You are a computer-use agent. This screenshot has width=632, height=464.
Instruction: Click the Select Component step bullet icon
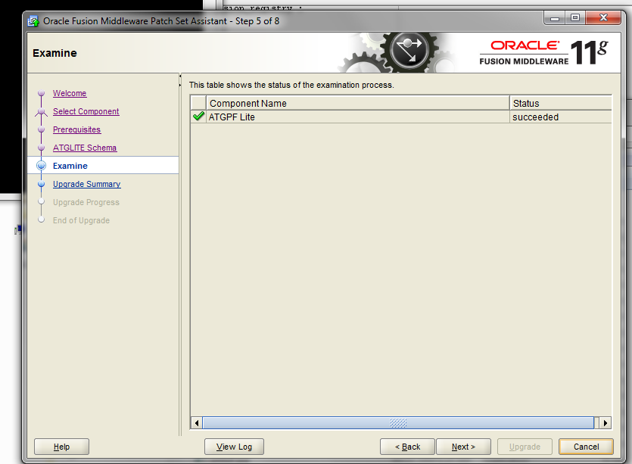[41, 111]
